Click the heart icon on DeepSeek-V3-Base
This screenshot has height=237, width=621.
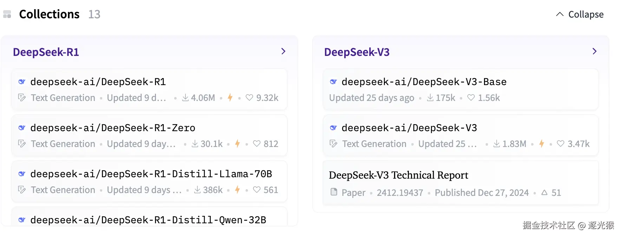(x=471, y=97)
